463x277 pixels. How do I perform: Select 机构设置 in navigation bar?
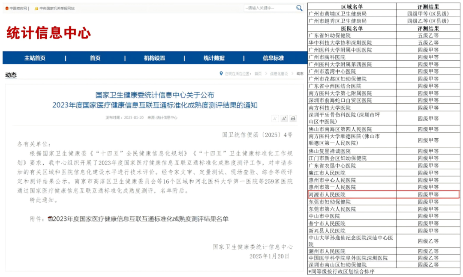tap(154, 58)
